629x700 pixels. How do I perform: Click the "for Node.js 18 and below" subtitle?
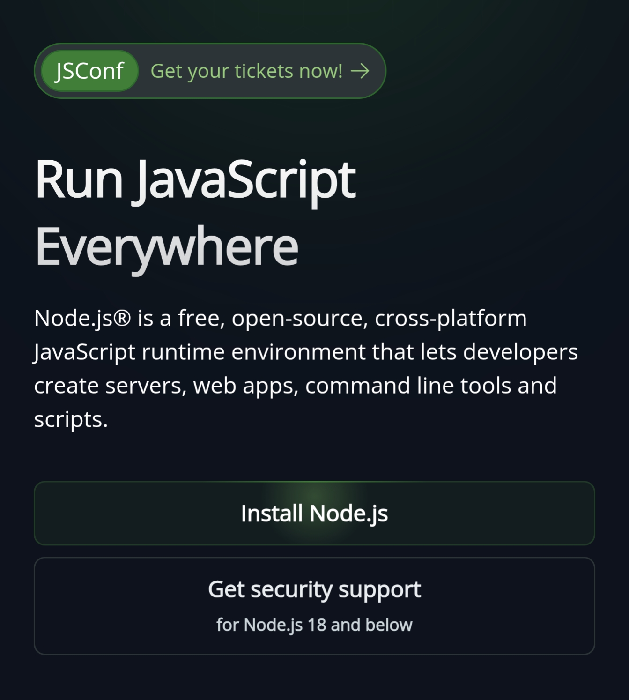tap(314, 625)
